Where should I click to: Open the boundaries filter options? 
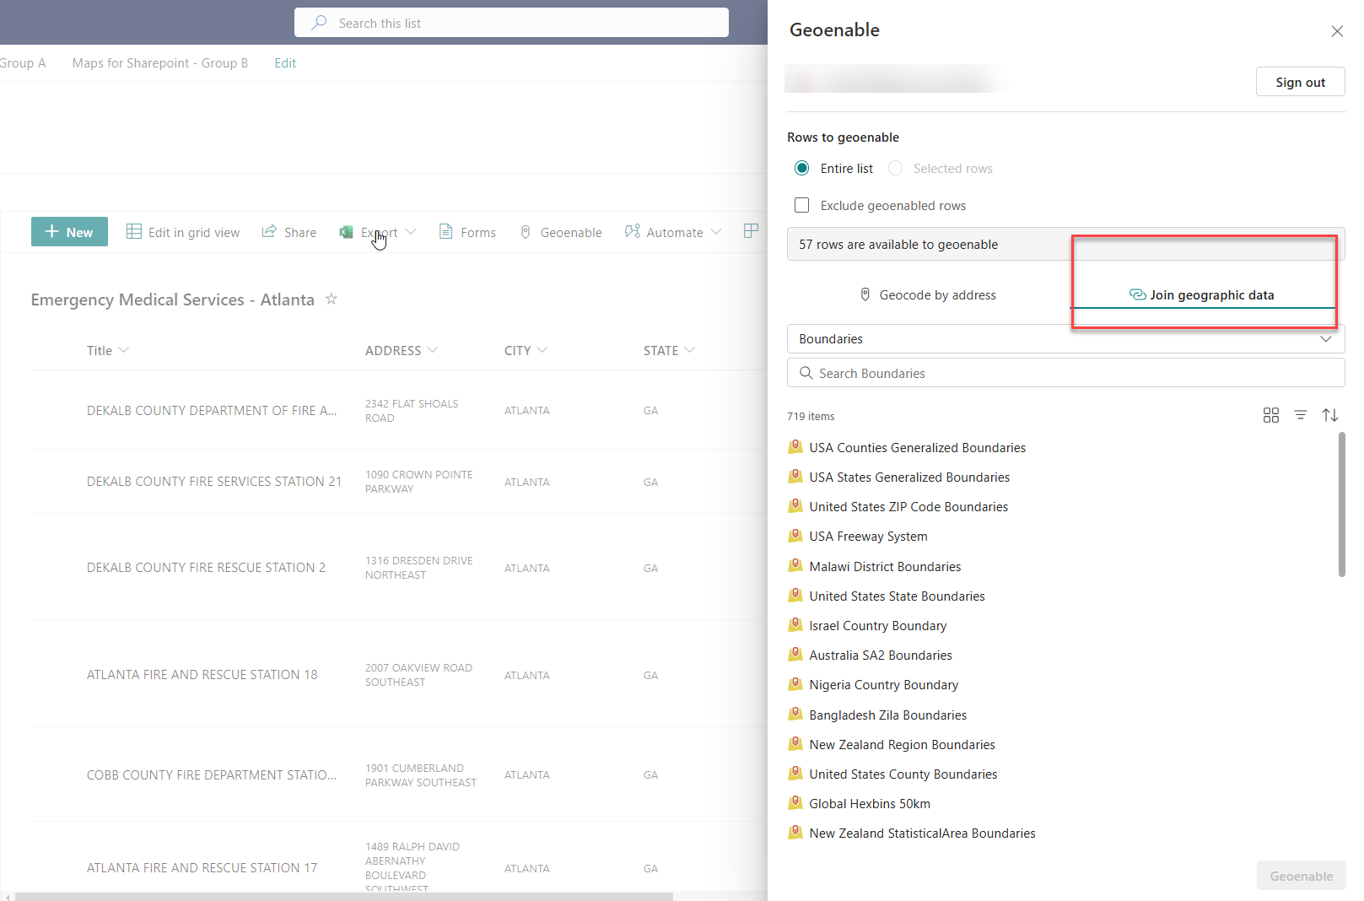pos(1301,415)
